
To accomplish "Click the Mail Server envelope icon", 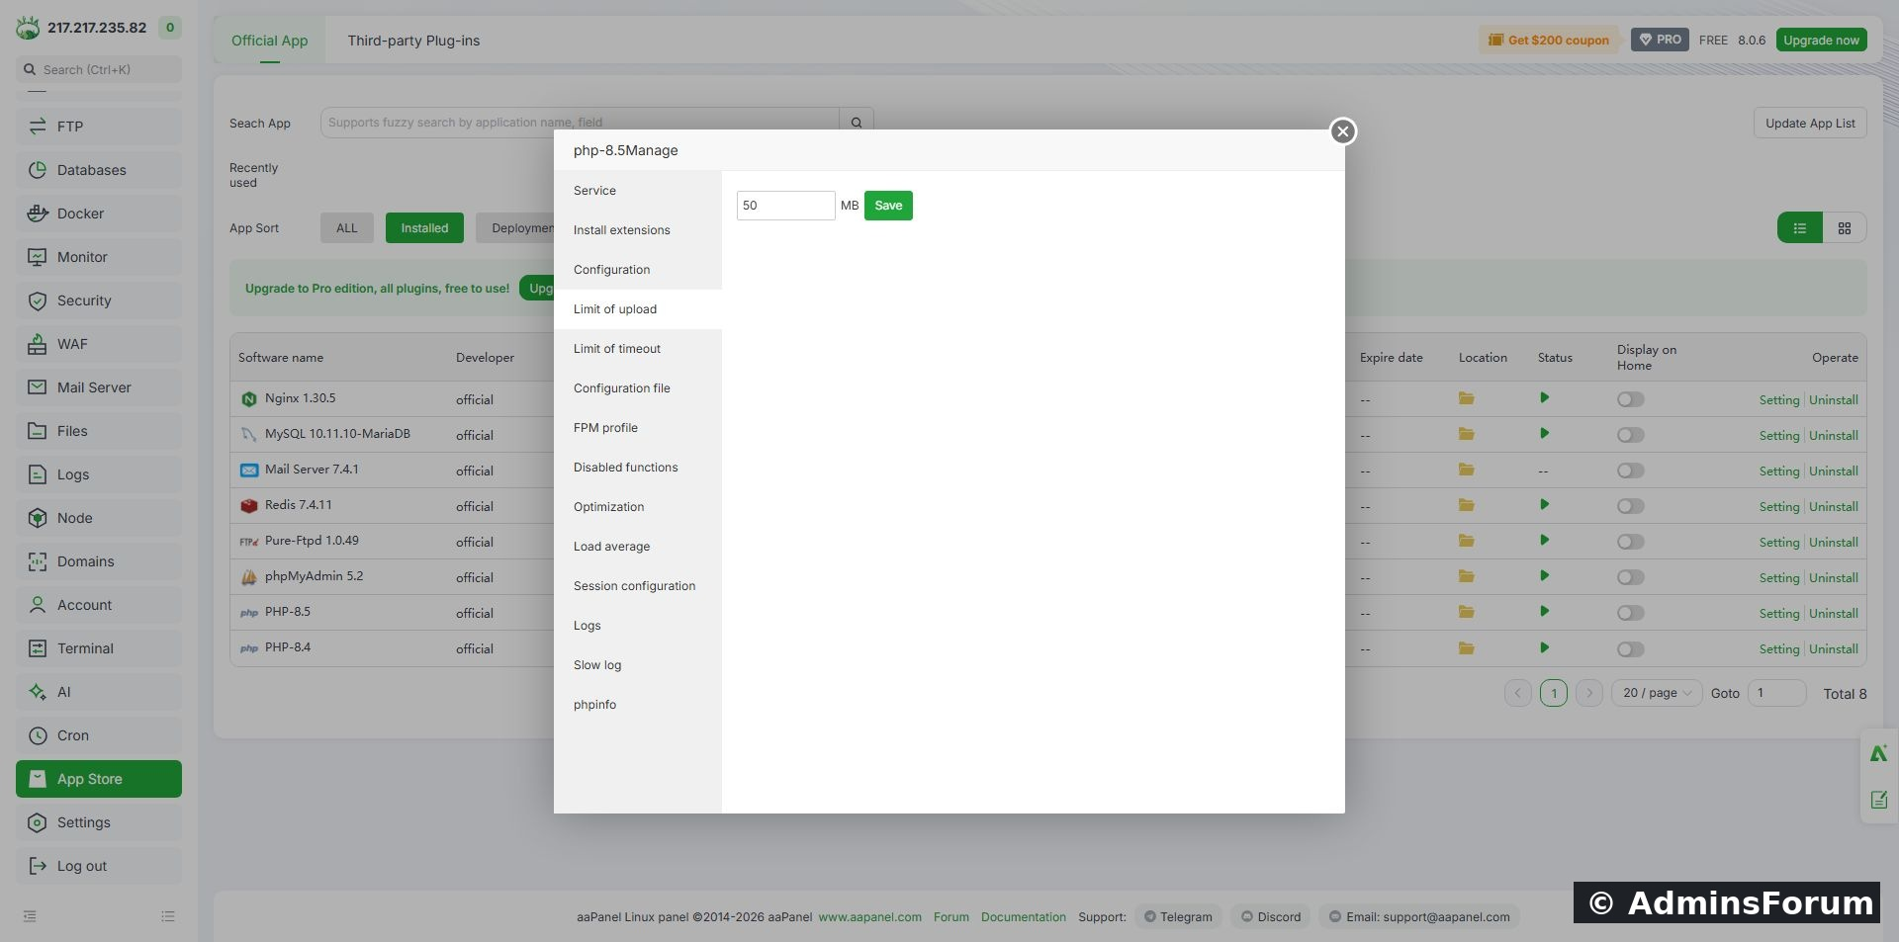I will 38,387.
